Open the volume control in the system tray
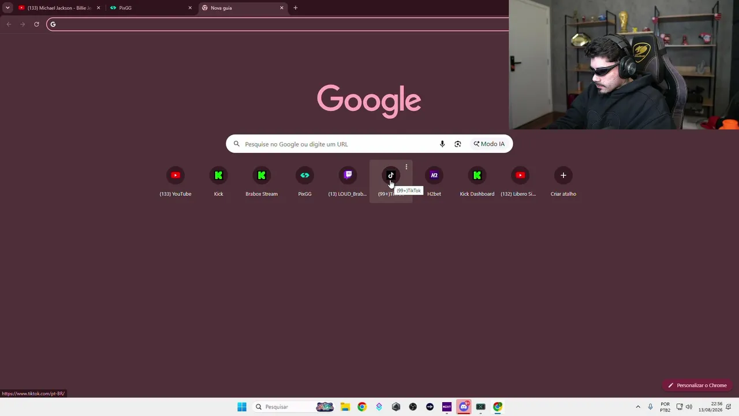This screenshot has height=416, width=739. pyautogui.click(x=689, y=407)
